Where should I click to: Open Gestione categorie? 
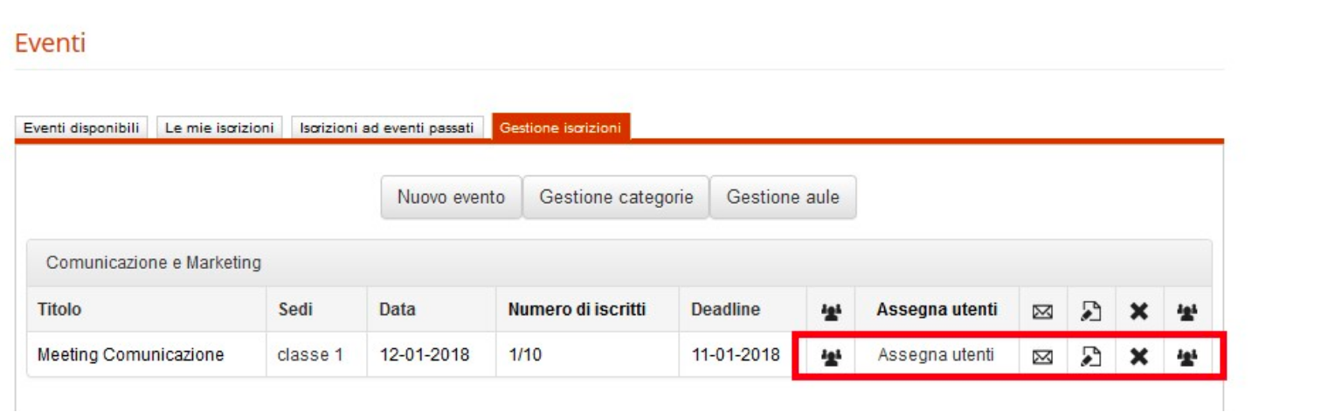pos(616,198)
